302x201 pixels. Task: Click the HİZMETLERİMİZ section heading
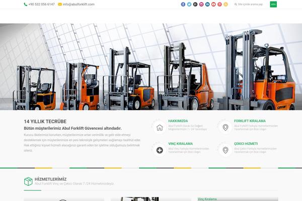tap(50, 179)
